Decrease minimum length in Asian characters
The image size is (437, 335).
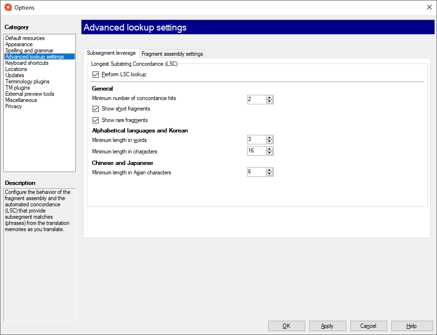(270, 173)
